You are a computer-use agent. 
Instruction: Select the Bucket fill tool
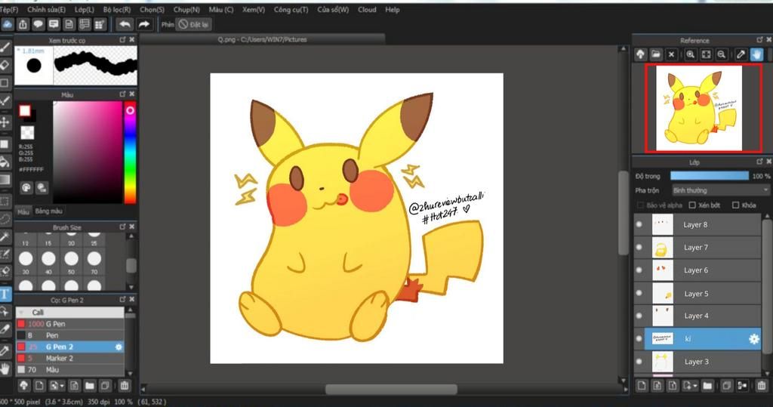(5, 162)
